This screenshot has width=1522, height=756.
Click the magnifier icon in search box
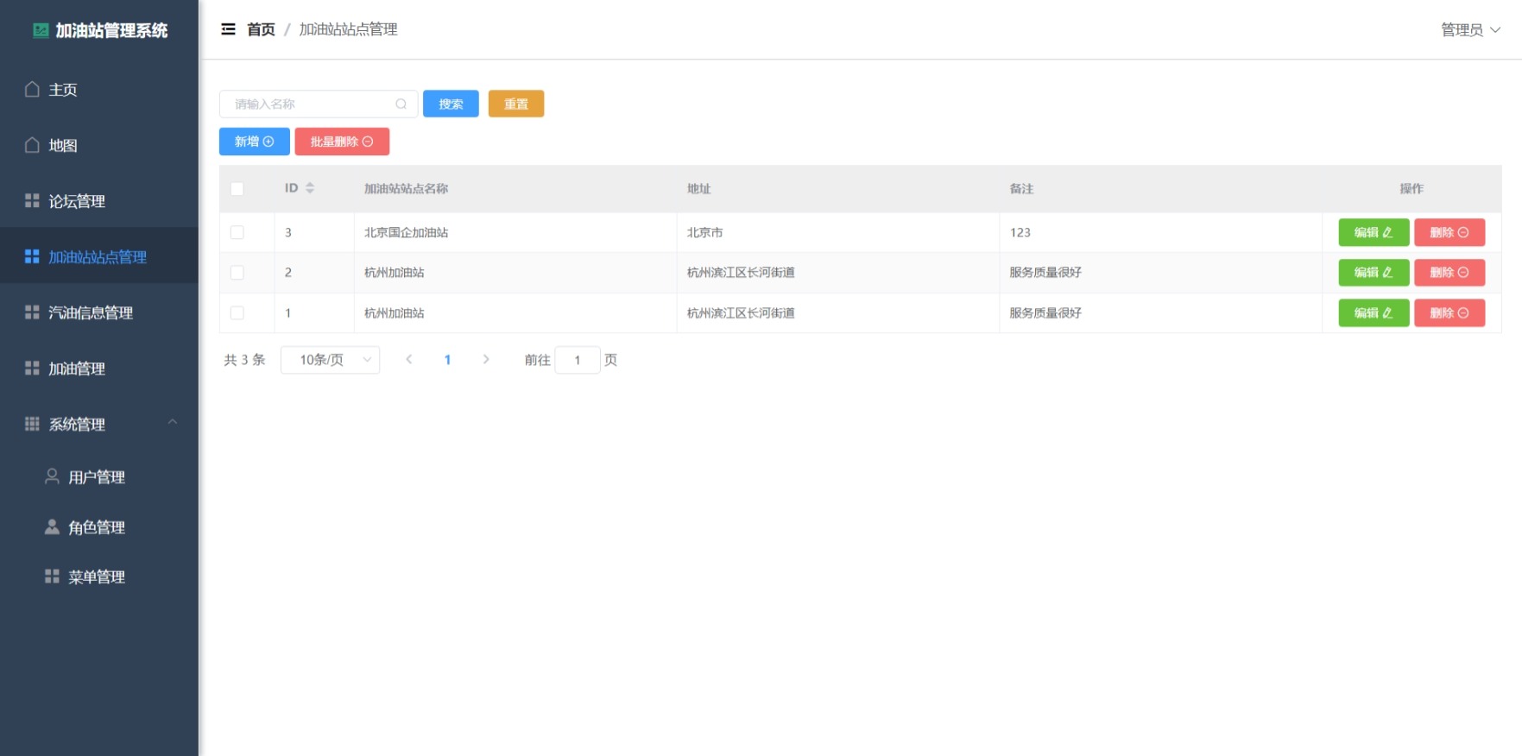401,104
